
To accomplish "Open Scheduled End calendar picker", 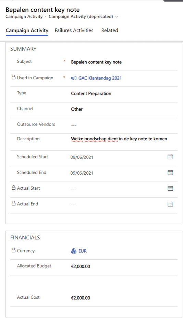I will click(x=170, y=173).
